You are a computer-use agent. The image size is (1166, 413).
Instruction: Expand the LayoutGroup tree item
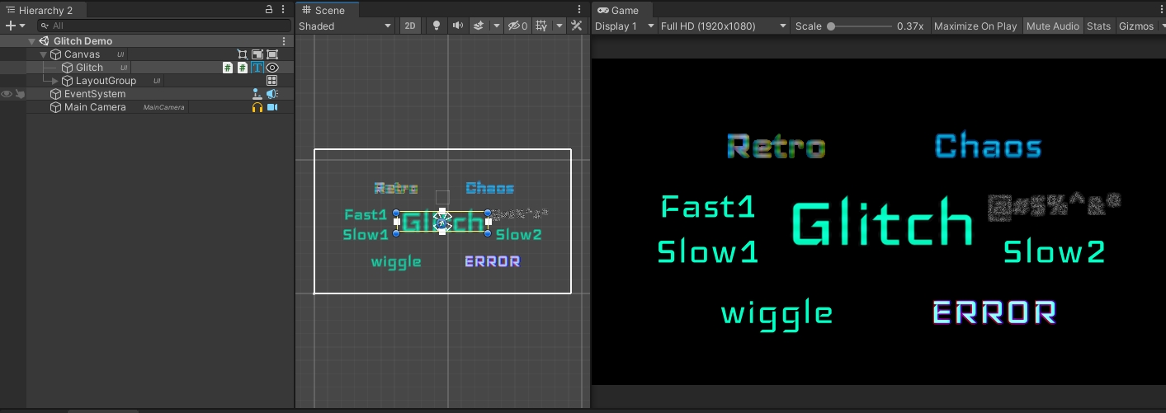point(55,81)
